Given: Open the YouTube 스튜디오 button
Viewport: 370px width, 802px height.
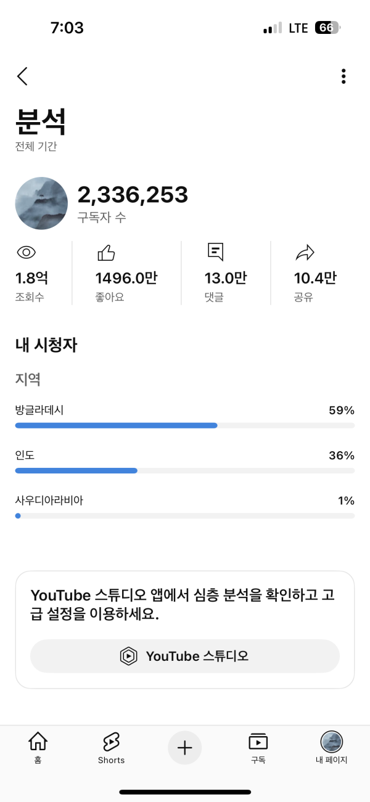Looking at the screenshot, I should (185, 656).
